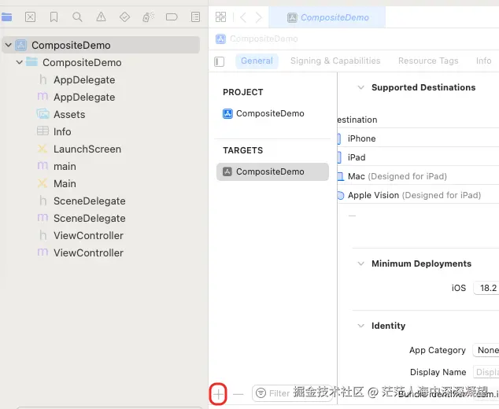Screen dimensions: 499x409
Task: Click the related items grid icon
Action: [220, 17]
